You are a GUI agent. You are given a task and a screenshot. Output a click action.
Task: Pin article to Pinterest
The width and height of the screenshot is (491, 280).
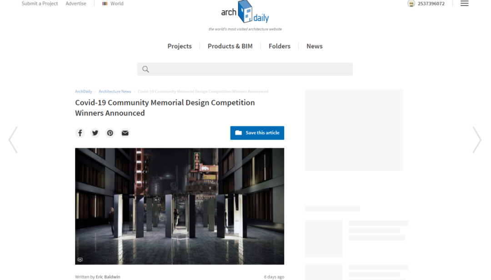click(x=110, y=133)
